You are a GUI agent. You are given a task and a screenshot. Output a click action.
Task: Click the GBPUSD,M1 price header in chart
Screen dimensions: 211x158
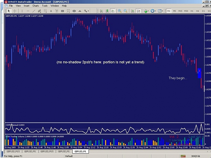click(x=24, y=16)
